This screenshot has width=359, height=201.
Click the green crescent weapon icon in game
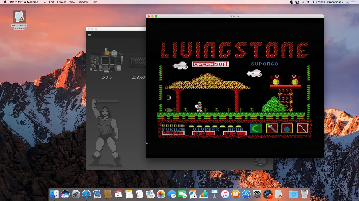point(256,128)
